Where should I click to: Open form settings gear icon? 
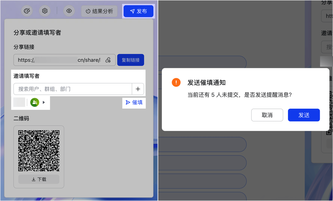[45, 11]
